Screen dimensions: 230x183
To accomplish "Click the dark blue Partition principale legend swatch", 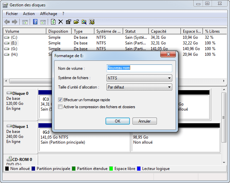I will click(33, 169).
